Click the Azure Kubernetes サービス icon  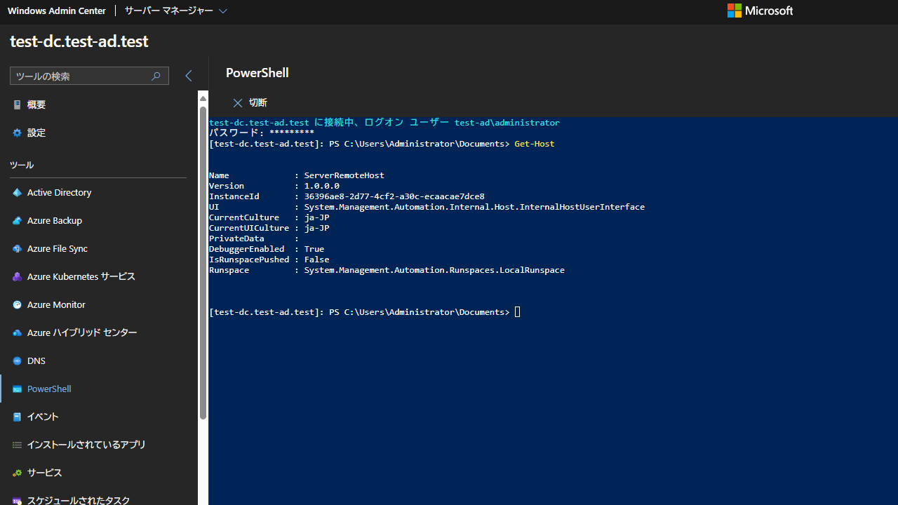tap(17, 276)
